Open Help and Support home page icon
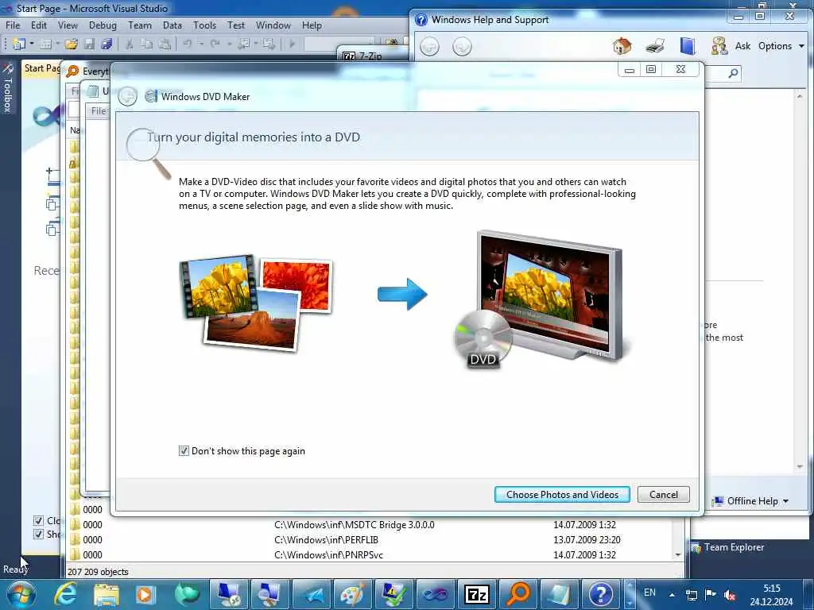This screenshot has width=814, height=610. pos(622,46)
